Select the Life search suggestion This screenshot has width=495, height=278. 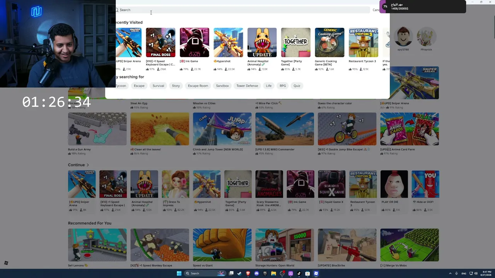(269, 86)
